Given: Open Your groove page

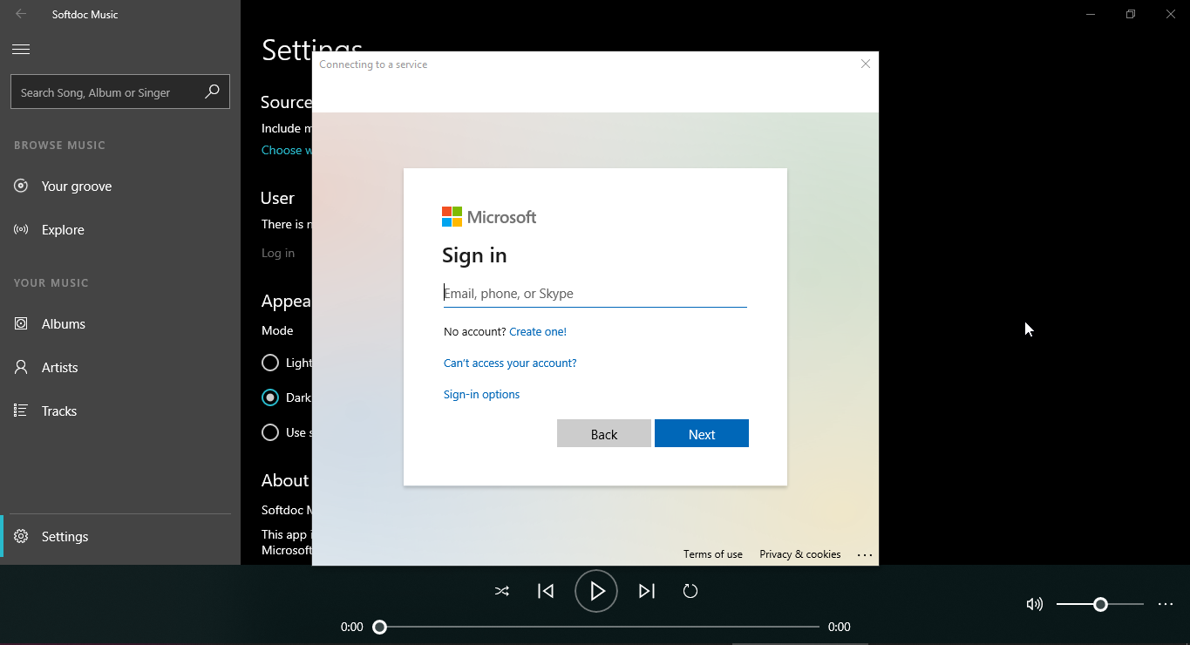Looking at the screenshot, I should click(120, 187).
